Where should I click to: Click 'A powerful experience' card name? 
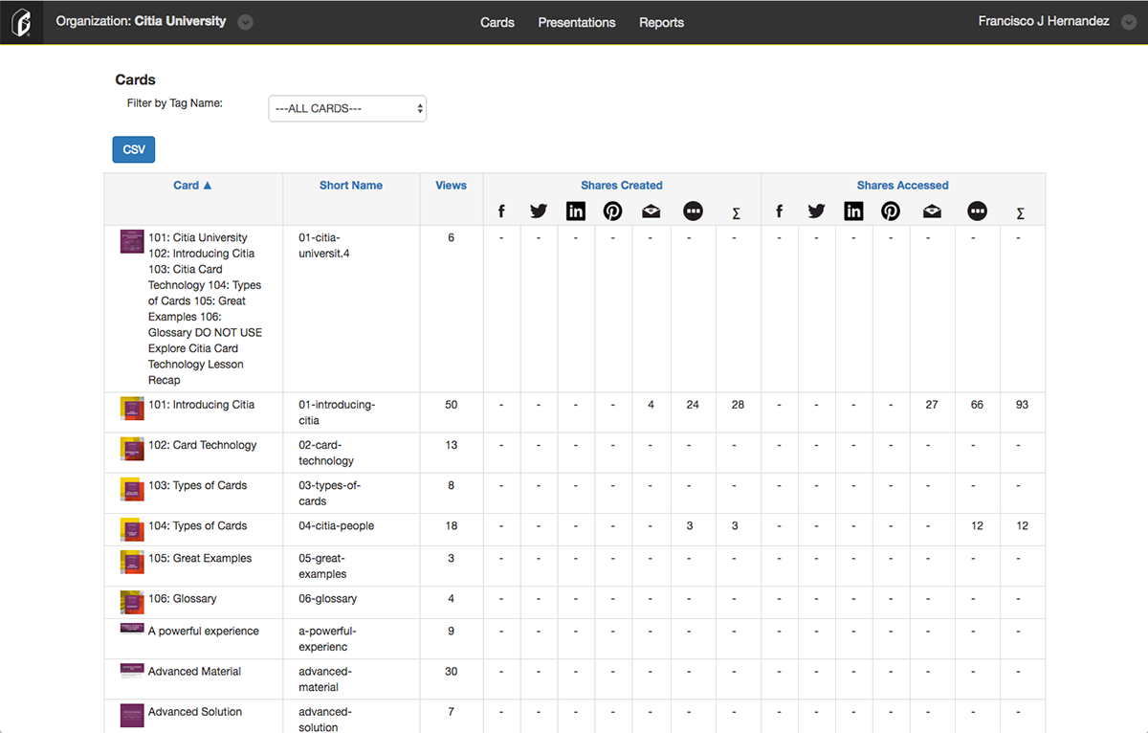204,631
